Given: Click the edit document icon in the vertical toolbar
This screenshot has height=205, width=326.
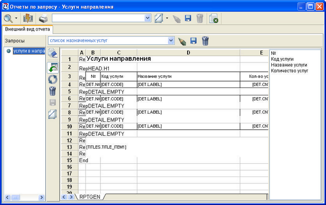Looking at the screenshot, I should [x=53, y=53].
